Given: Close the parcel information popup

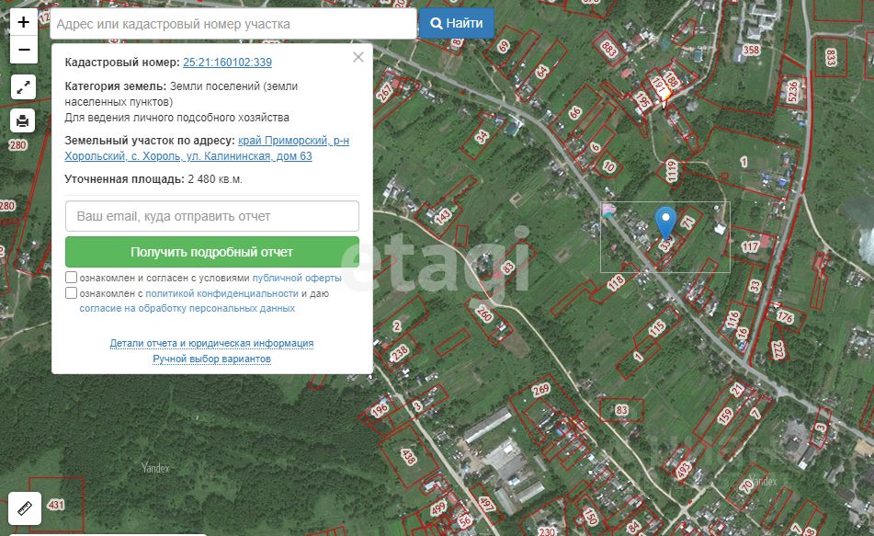Looking at the screenshot, I should tap(358, 57).
